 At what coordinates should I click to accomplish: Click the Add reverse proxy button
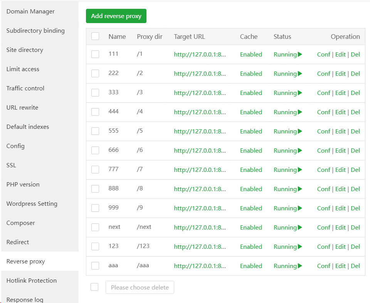tap(116, 16)
